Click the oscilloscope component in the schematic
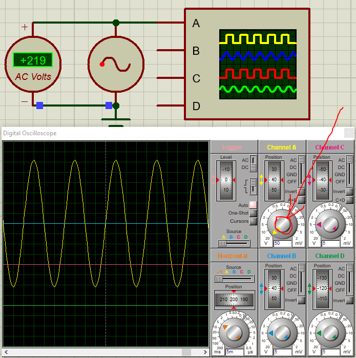 pyautogui.click(x=247, y=64)
